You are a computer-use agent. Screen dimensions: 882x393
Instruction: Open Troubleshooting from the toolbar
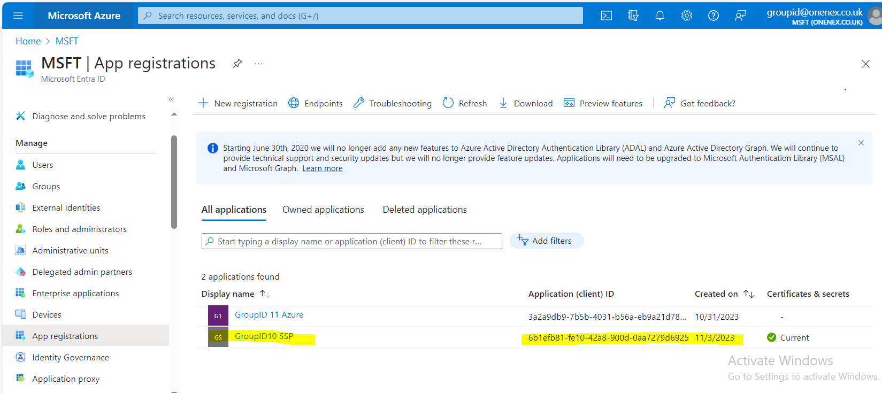pyautogui.click(x=393, y=103)
